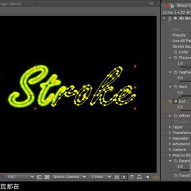Toggle the Transparency Grid icon
The image size is (191, 191).
pyautogui.click(x=47, y=177)
